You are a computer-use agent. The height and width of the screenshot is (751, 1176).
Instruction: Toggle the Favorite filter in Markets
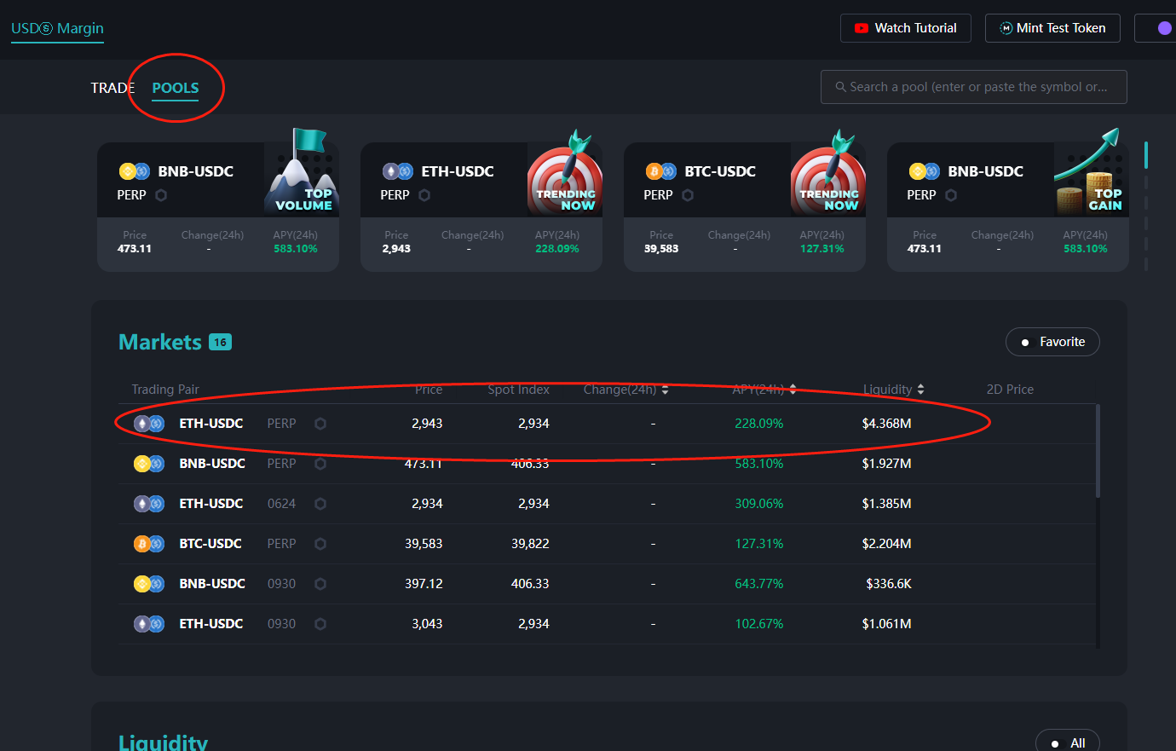point(1052,342)
